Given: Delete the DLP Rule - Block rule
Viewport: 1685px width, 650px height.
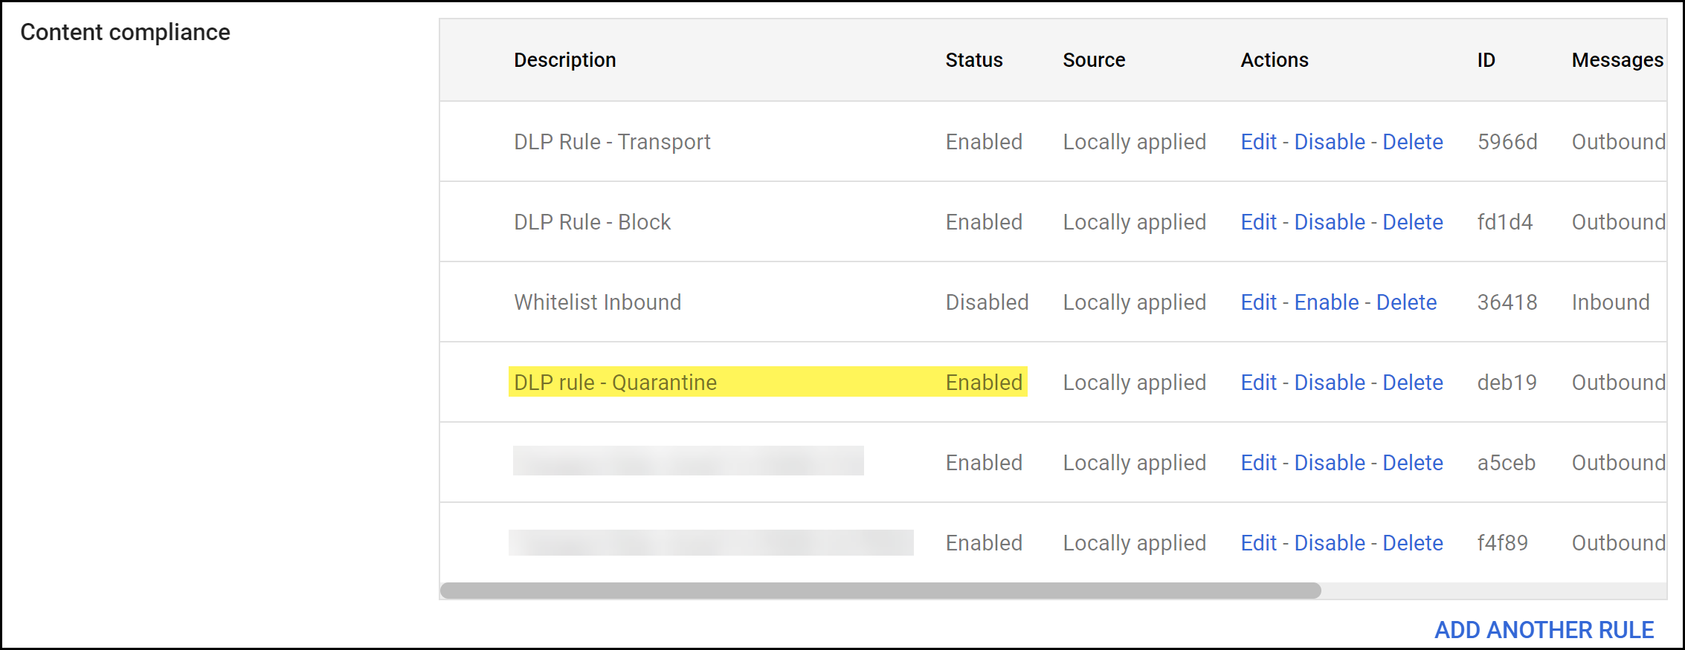Looking at the screenshot, I should (x=1412, y=222).
